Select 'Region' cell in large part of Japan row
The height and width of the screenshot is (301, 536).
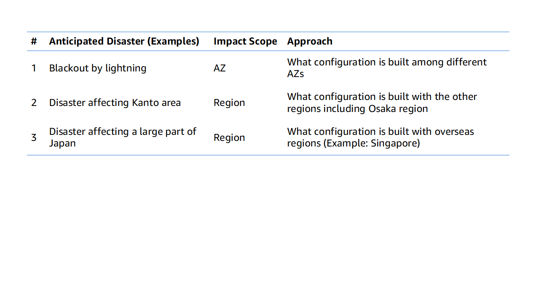[229, 137]
